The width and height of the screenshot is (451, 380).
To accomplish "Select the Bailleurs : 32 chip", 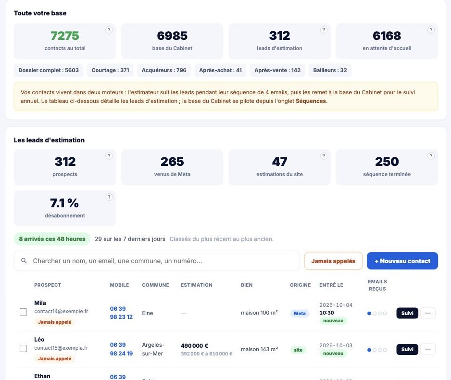I will tap(330, 70).
